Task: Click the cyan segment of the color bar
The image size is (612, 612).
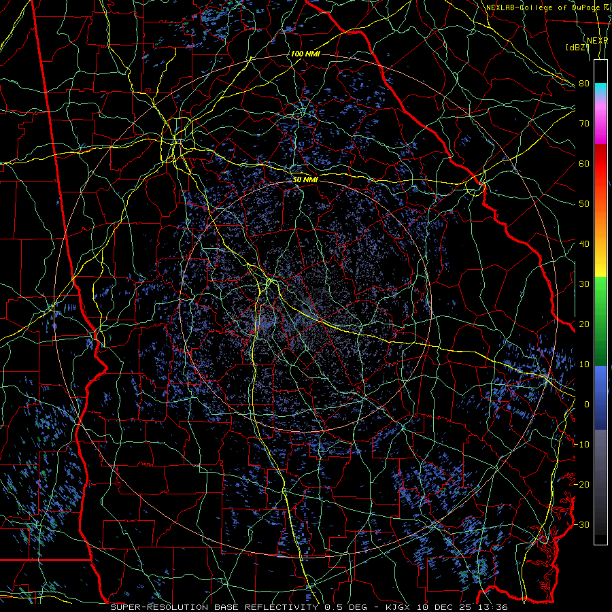Action: point(600,90)
